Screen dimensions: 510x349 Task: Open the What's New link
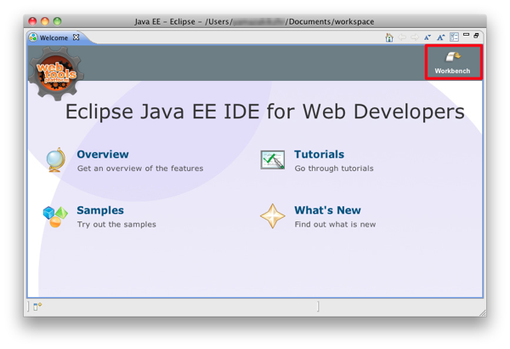point(327,210)
